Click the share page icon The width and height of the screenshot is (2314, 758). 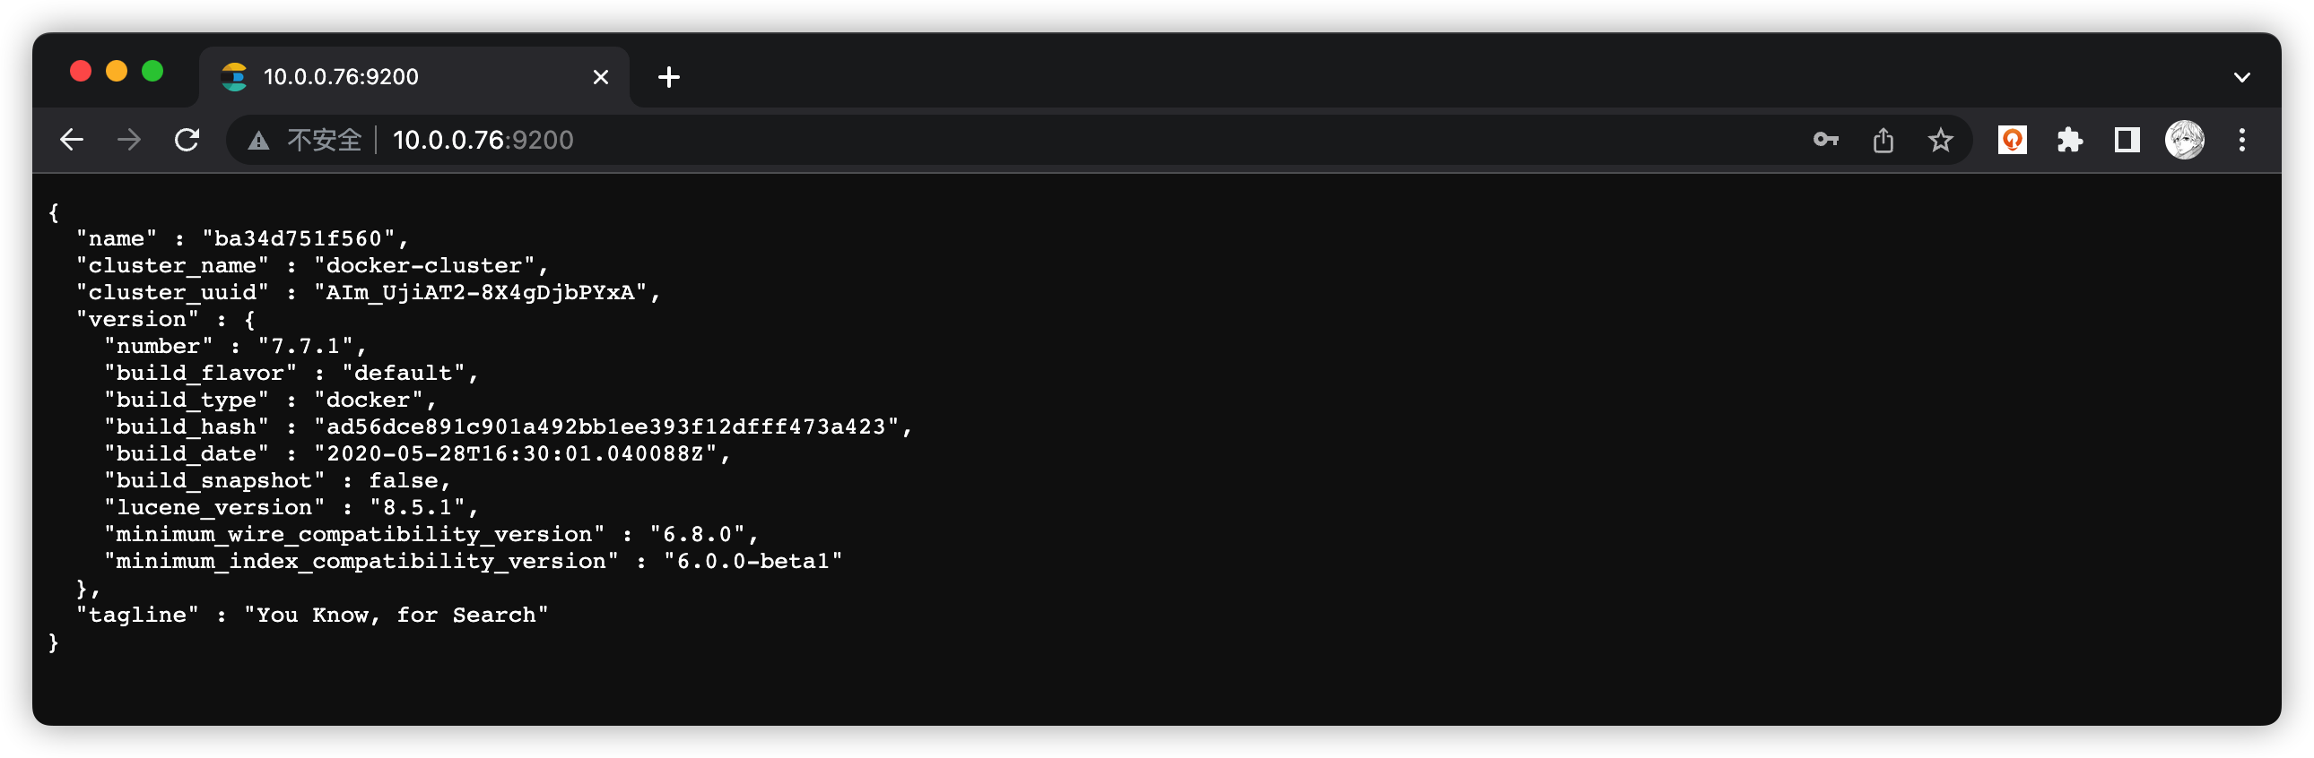pyautogui.click(x=1883, y=140)
